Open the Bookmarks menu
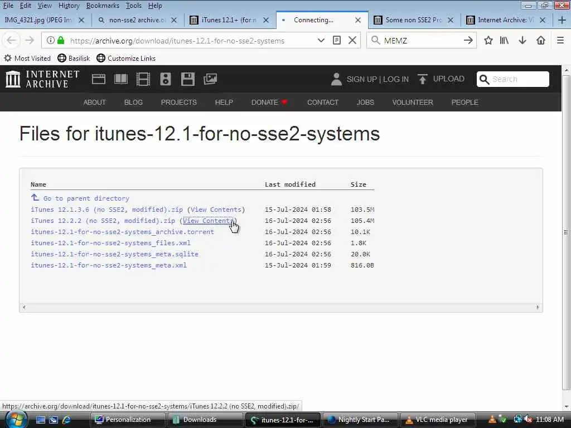 (103, 6)
